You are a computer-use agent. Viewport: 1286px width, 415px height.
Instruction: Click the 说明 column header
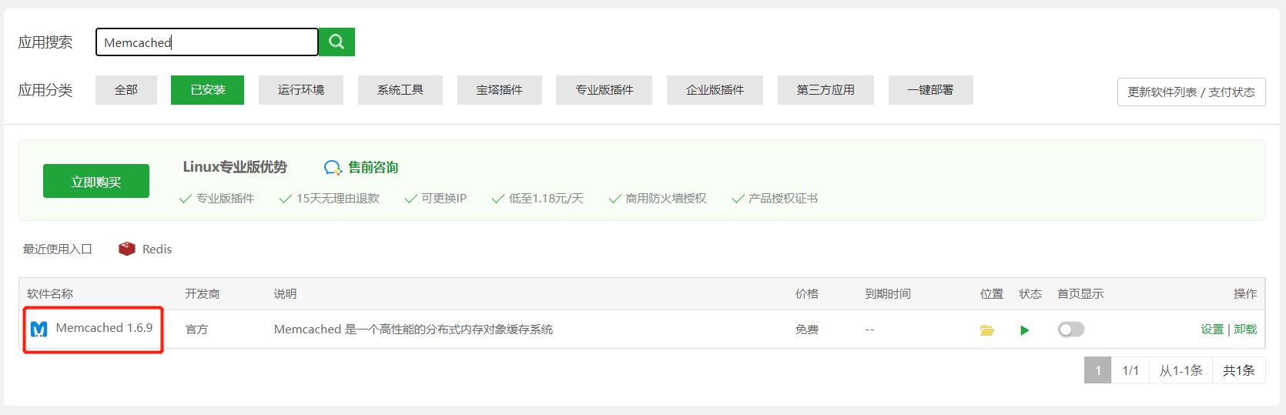[x=285, y=294]
